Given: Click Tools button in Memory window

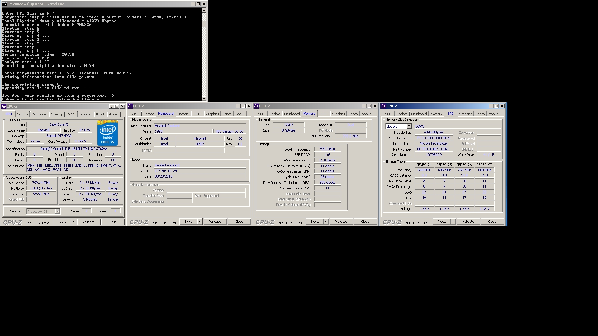Looking at the screenshot, I should coord(315,222).
